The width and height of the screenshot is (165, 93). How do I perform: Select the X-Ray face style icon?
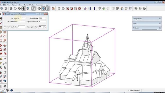[2, 9]
